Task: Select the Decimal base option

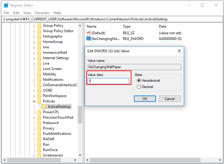Action: click(145, 87)
